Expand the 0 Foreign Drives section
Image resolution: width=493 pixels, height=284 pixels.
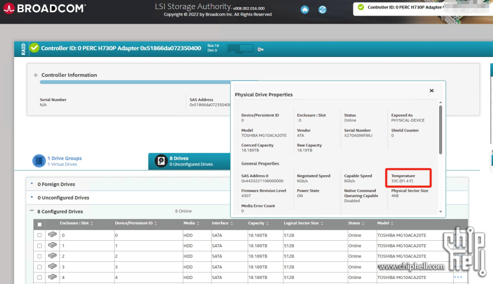pyautogui.click(x=32, y=183)
